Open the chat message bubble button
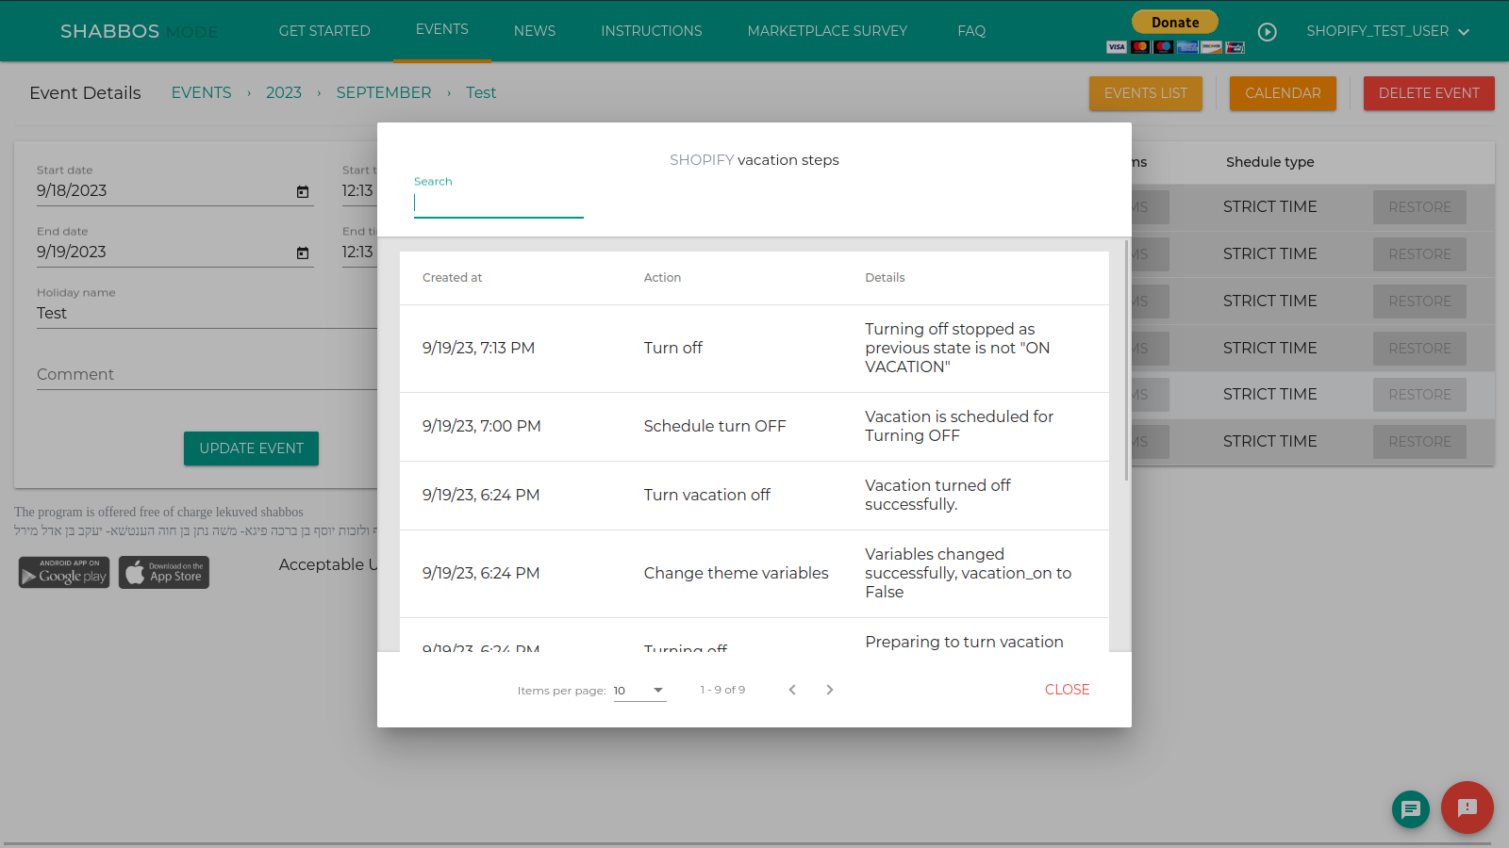The image size is (1509, 848). (1410, 808)
